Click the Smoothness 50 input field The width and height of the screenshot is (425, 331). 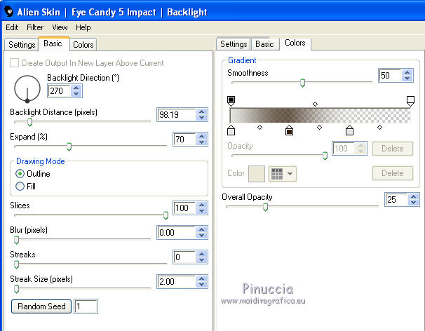tap(390, 75)
